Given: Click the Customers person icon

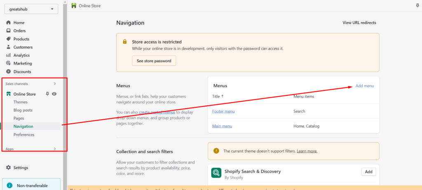Looking at the screenshot, I should [x=8, y=47].
